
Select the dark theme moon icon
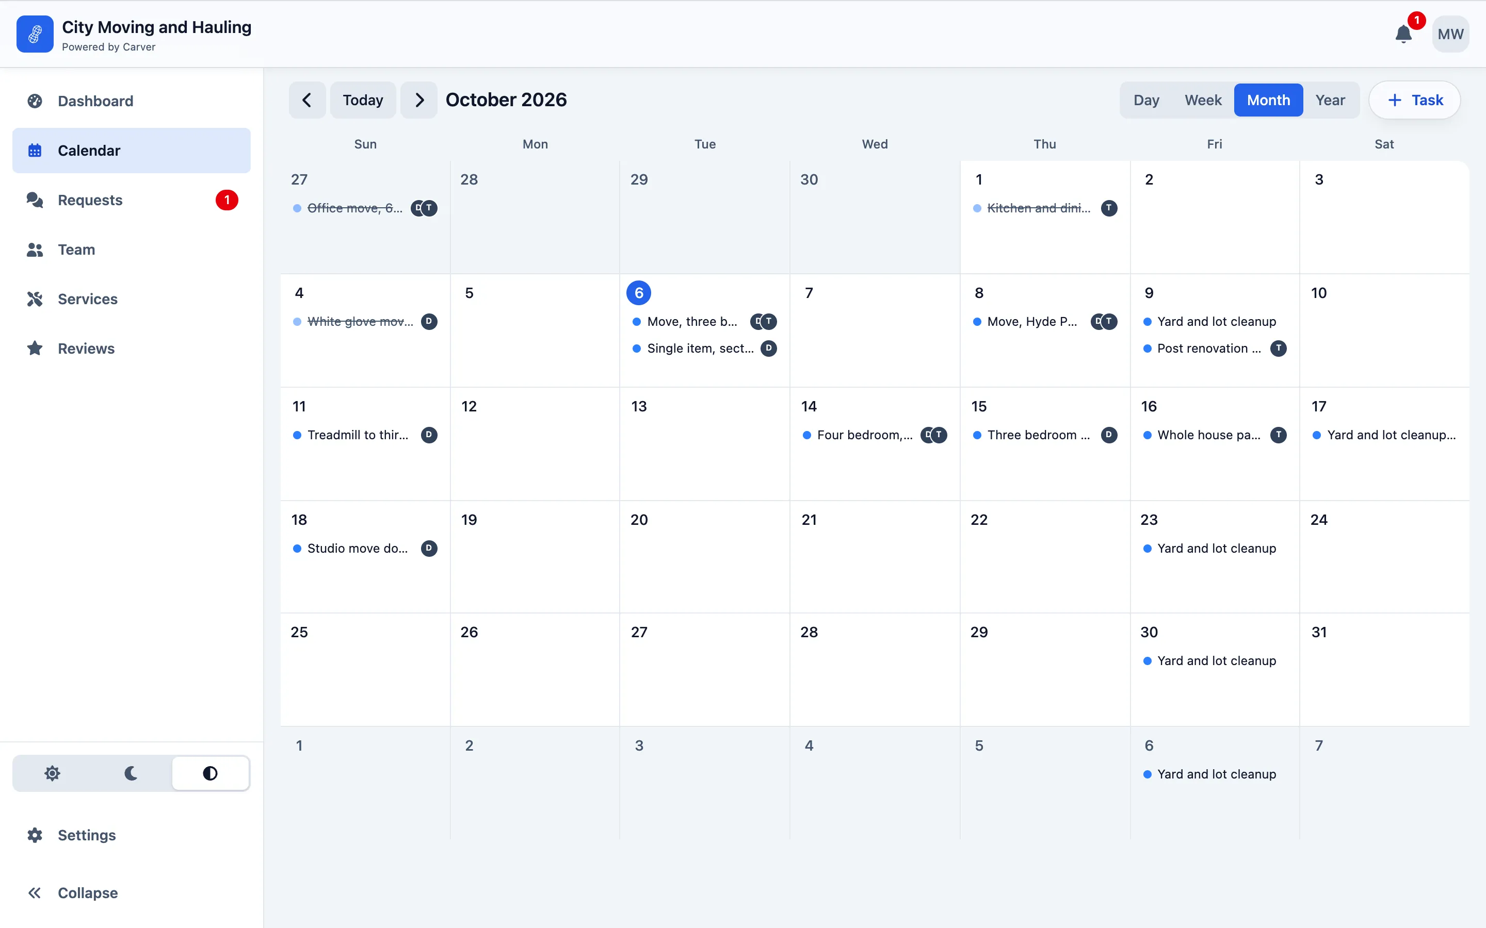pyautogui.click(x=131, y=773)
